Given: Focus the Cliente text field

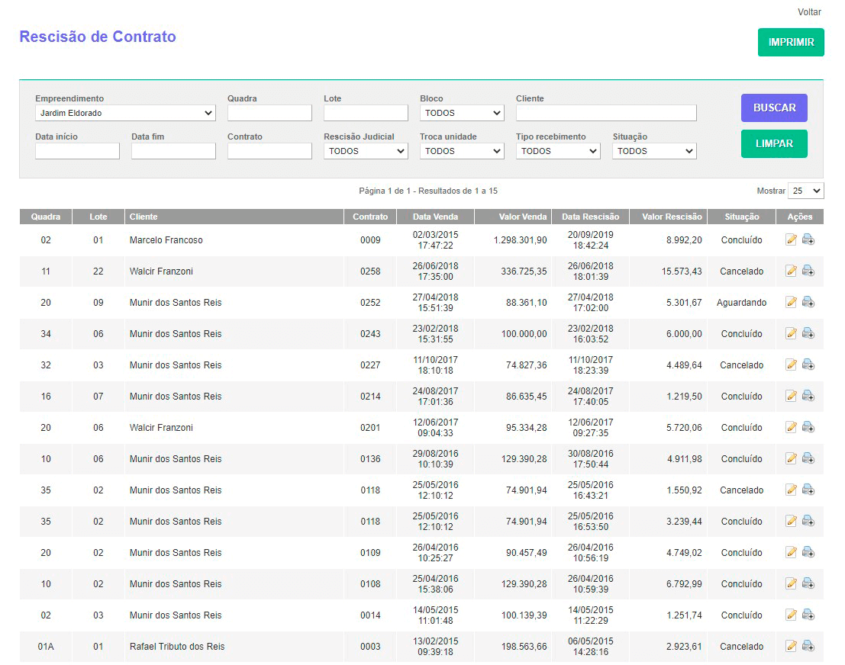Looking at the screenshot, I should pyautogui.click(x=606, y=113).
